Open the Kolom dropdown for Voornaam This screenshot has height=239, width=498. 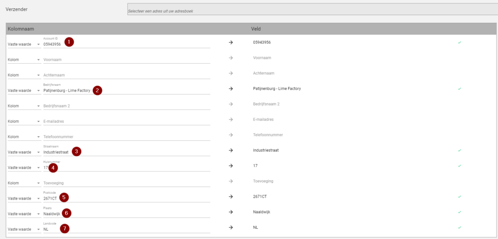[24, 60]
